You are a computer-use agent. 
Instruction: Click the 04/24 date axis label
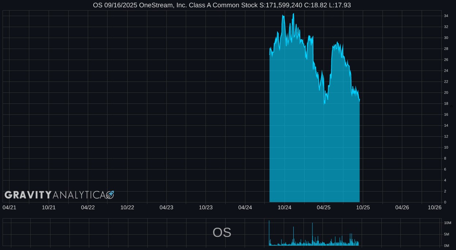(245, 207)
